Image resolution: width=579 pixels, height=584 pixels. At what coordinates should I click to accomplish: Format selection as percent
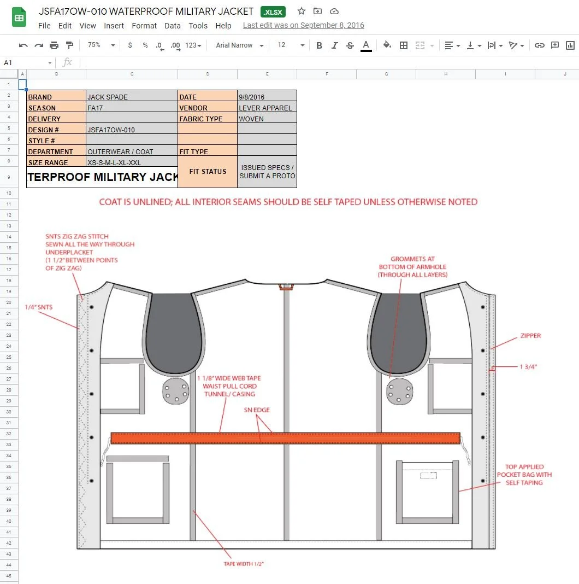click(x=145, y=45)
